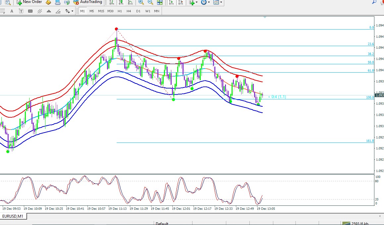The height and width of the screenshot is (225, 384).
Task: Switch chart to line chart type
Action: point(130,2)
